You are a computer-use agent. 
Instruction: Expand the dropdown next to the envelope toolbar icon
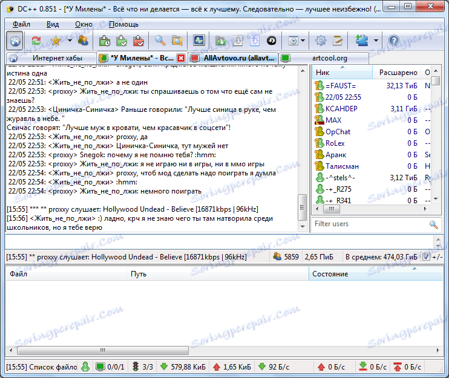tap(303, 41)
